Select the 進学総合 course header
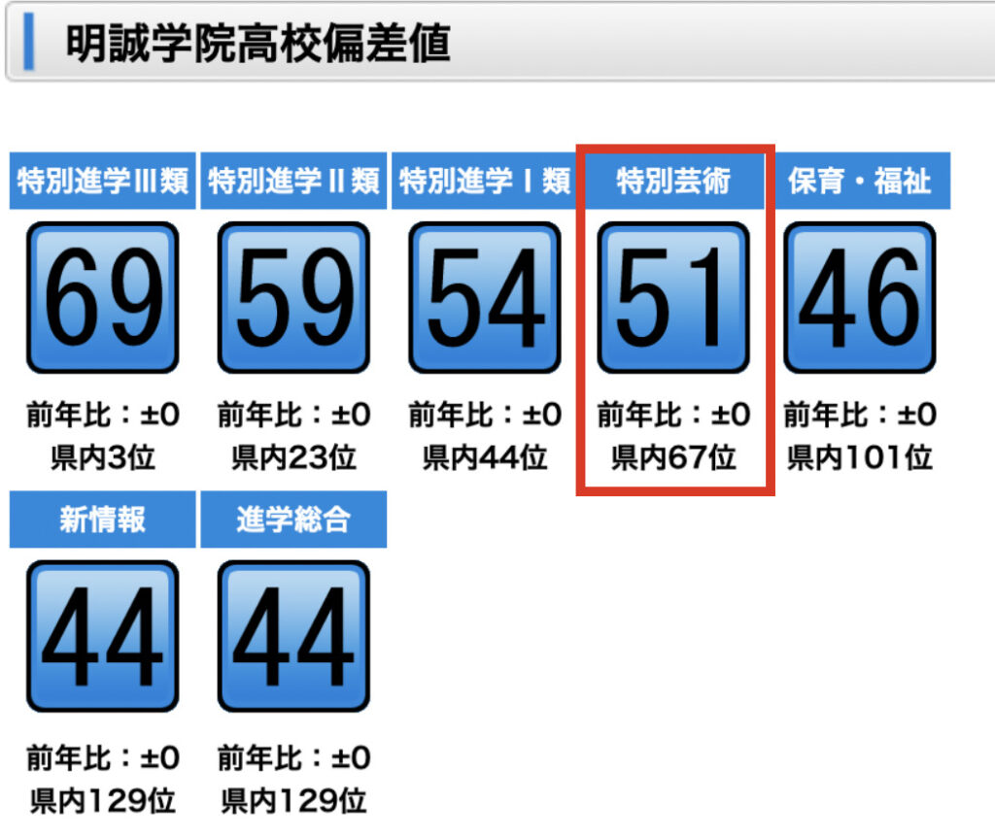This screenshot has height=838, width=995. [293, 520]
